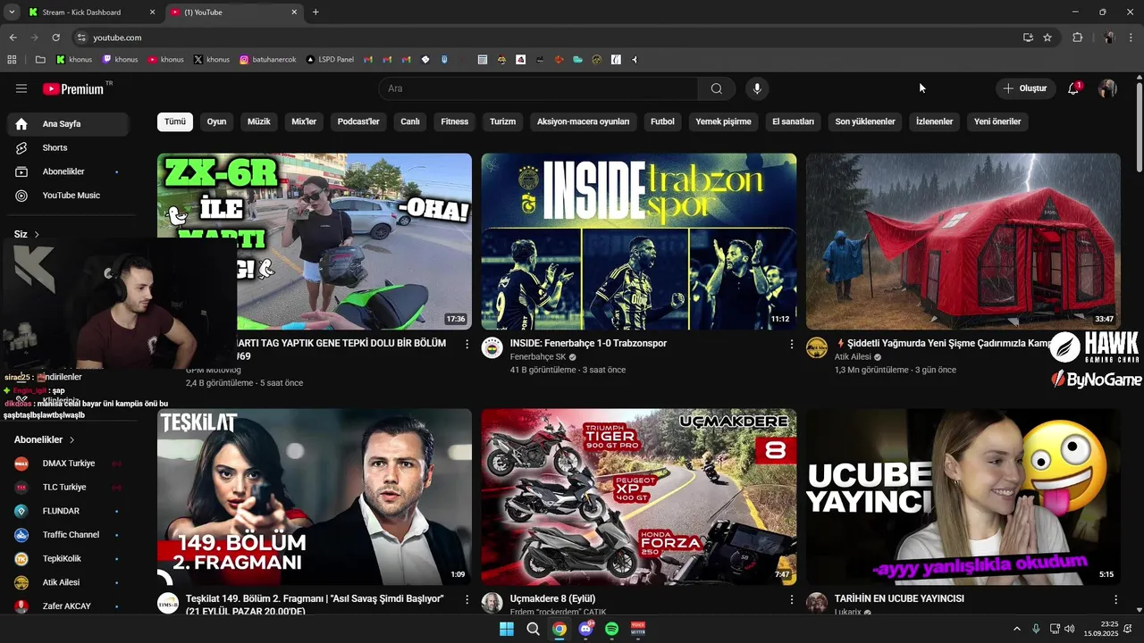Open the red tent rain video thumbnail

(x=963, y=241)
